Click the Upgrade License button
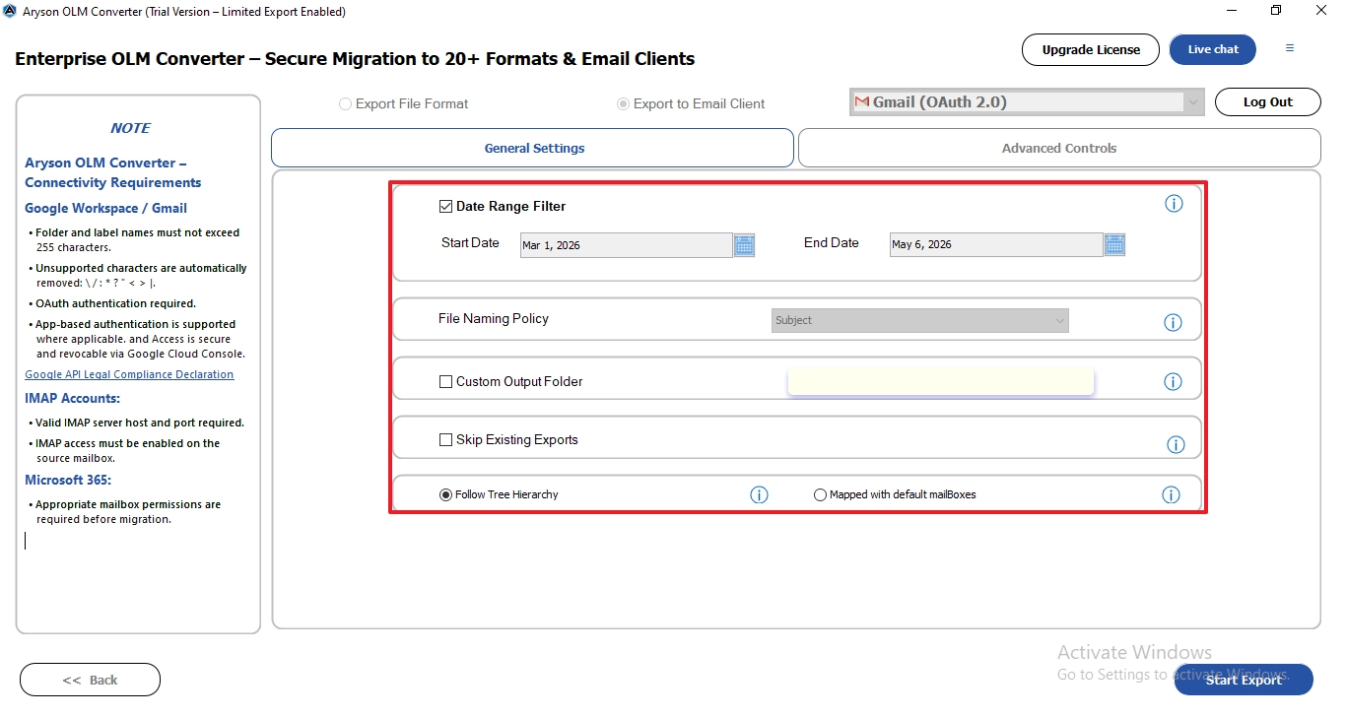Screen dimensions: 1346x717 point(1091,49)
